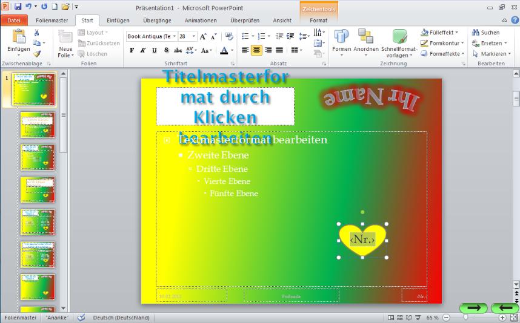Click the Format Painter brush icon
The height and width of the screenshot is (323, 520).
tap(37, 54)
